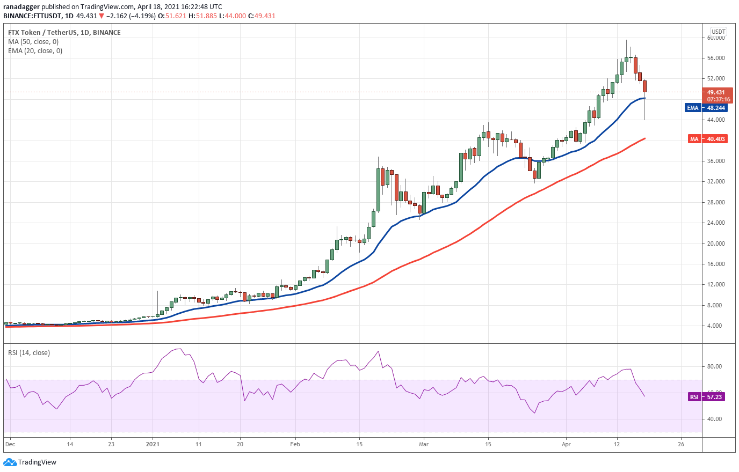Select the blue EMA tag on the price axis

coord(693,108)
